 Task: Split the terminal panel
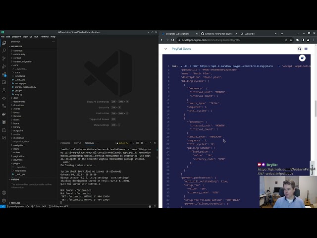138,143
